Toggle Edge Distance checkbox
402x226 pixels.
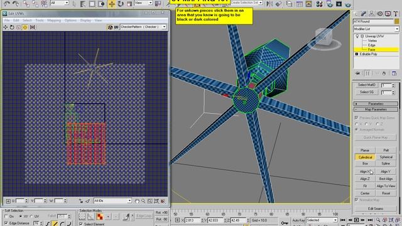(x=6, y=223)
